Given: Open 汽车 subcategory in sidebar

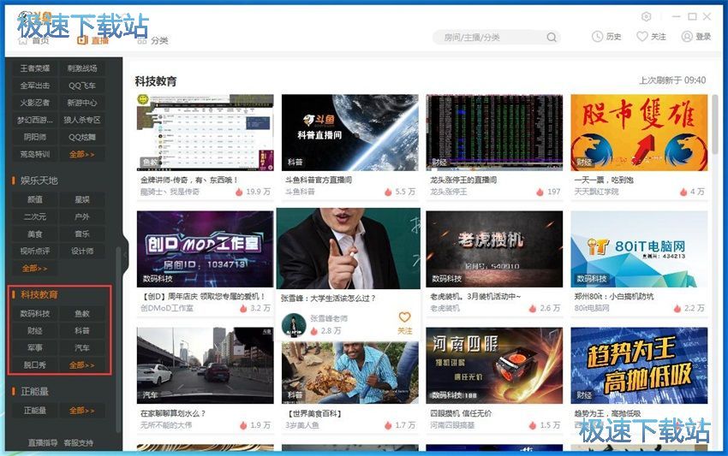Looking at the screenshot, I should pyautogui.click(x=82, y=348).
